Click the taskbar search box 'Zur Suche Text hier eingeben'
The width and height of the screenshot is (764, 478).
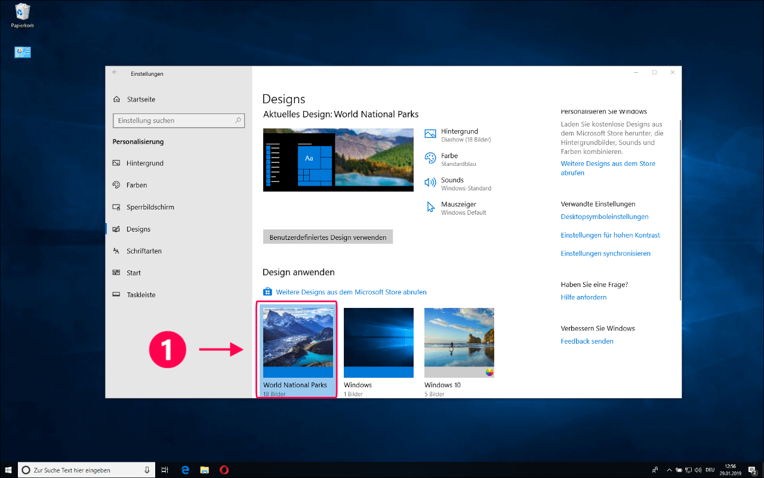click(x=86, y=470)
